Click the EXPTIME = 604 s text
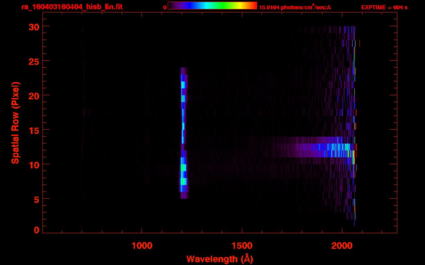Viewport: 425px width, 265px height. tap(384, 7)
